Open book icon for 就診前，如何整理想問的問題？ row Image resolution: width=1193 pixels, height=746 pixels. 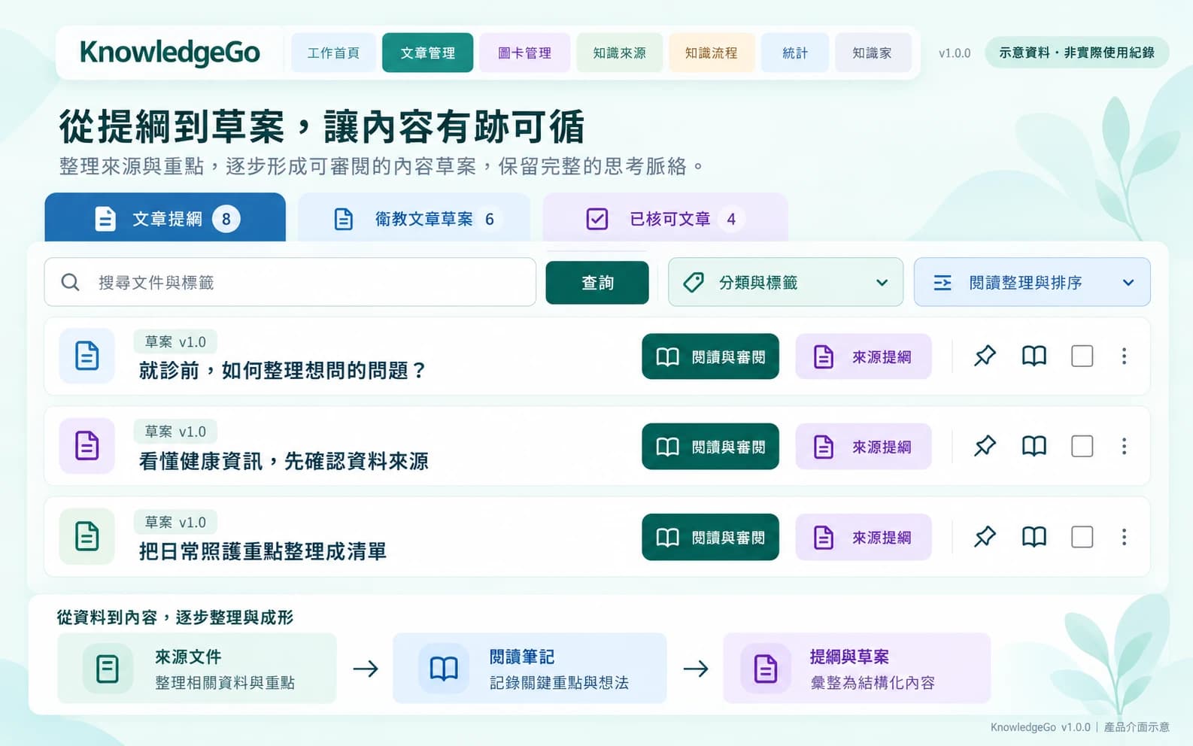tap(1034, 356)
